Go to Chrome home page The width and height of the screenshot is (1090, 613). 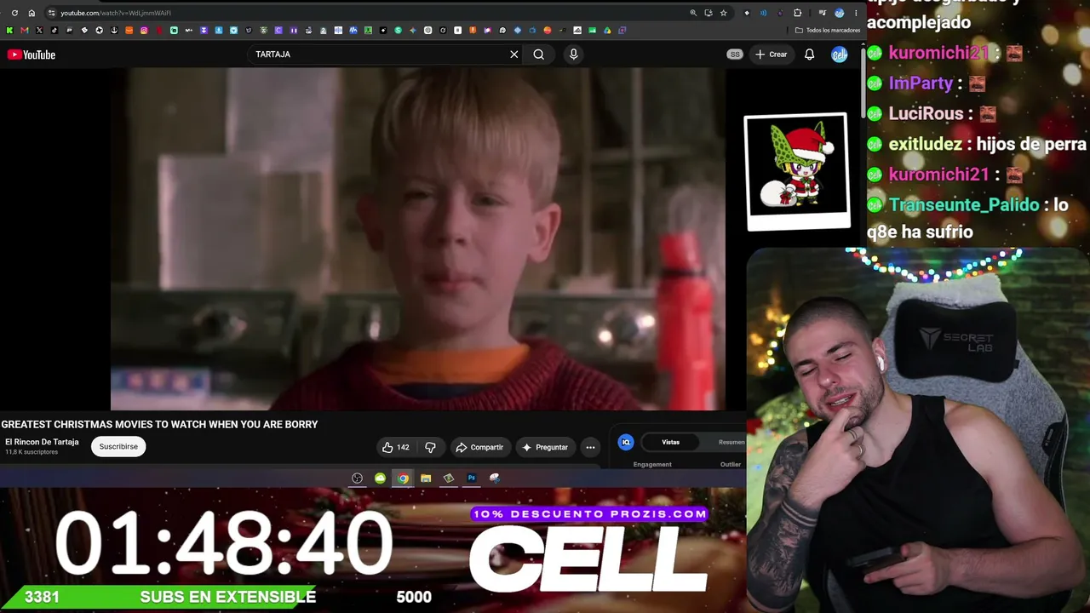32,13
